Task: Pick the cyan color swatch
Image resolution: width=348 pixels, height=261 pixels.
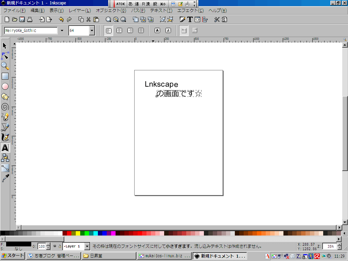Action: coord(95,233)
